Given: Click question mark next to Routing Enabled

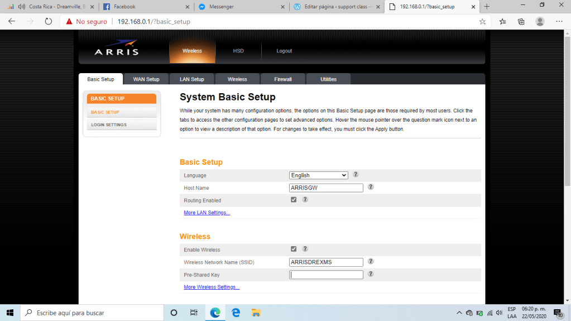Looking at the screenshot, I should pyautogui.click(x=305, y=199).
